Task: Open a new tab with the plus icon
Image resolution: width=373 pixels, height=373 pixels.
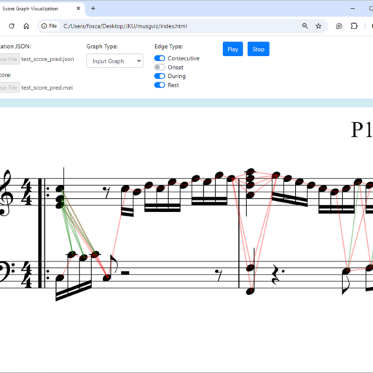Action: [x=93, y=9]
